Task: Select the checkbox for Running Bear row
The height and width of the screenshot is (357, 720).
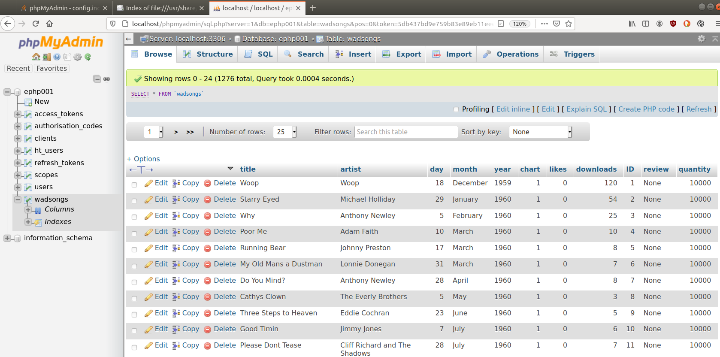Action: pyautogui.click(x=134, y=249)
